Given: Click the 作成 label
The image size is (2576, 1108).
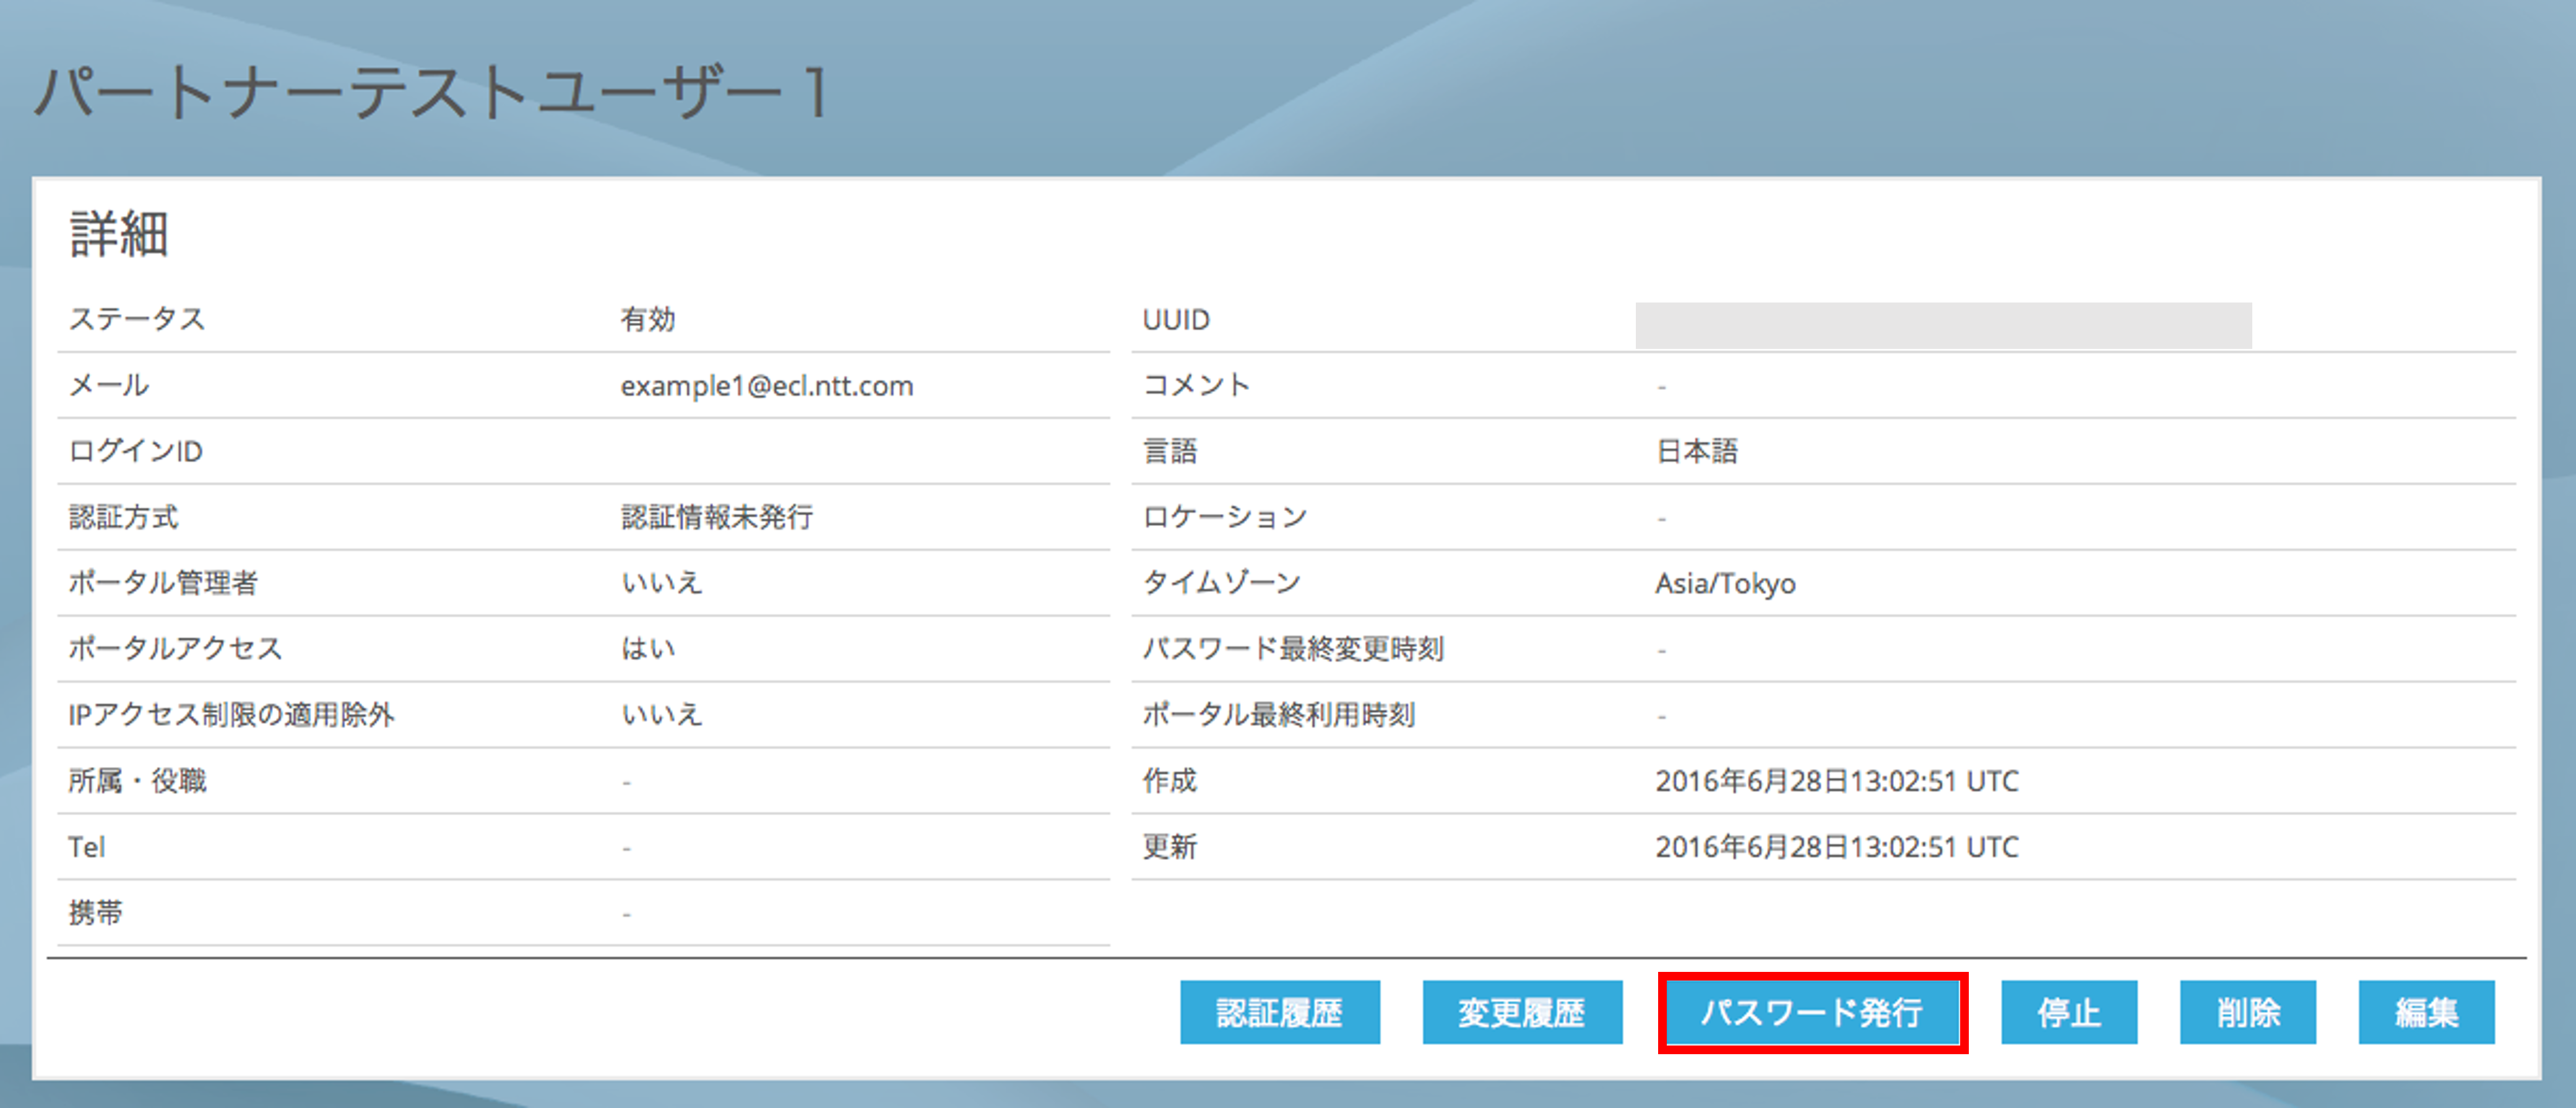Looking at the screenshot, I should click(x=1170, y=780).
